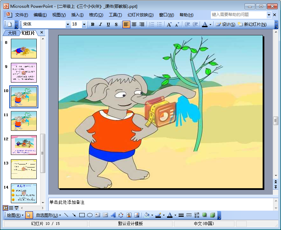This screenshot has width=281, height=230.
Task: Apply font color from formatting toolbar
Action: tap(205, 24)
